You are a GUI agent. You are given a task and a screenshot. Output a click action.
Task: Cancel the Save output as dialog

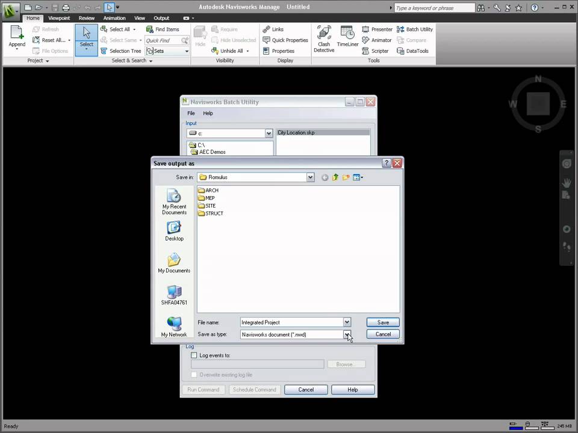pyautogui.click(x=383, y=334)
